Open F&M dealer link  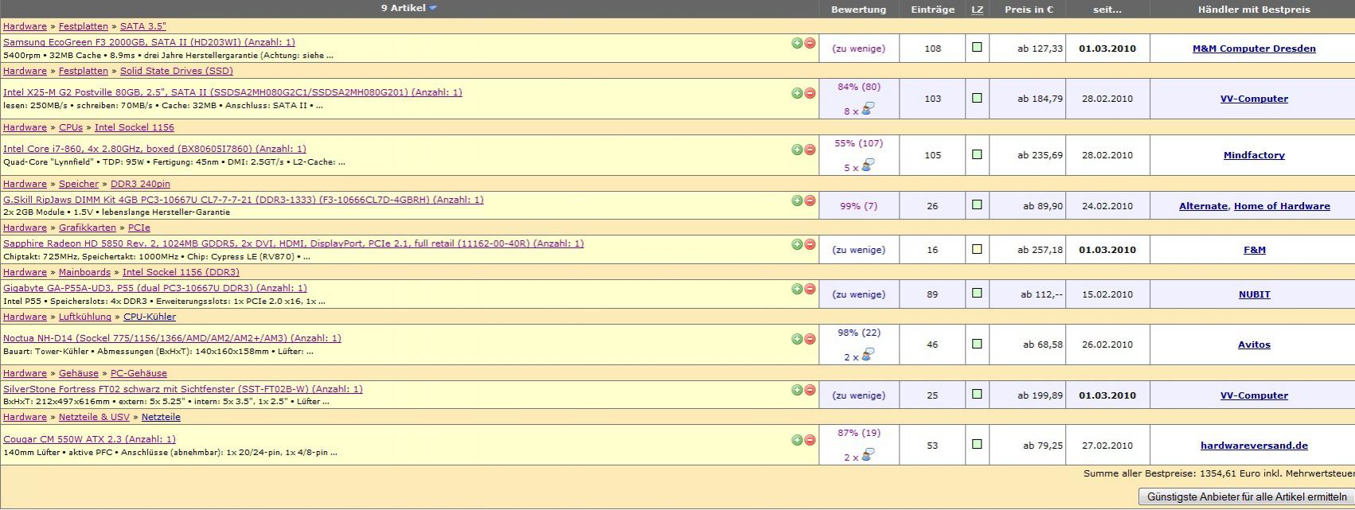pyautogui.click(x=1254, y=250)
